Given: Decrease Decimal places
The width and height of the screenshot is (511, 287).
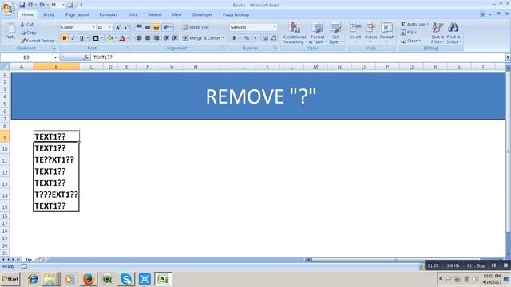Looking at the screenshot, I should tap(274, 38).
